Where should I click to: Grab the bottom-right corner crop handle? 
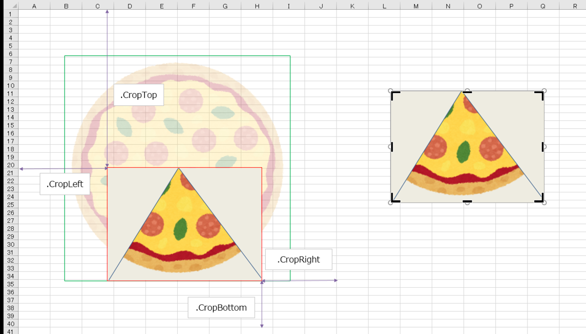[x=540, y=198]
